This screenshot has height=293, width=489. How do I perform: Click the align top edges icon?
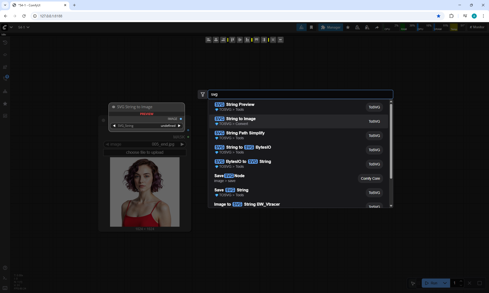[232, 40]
